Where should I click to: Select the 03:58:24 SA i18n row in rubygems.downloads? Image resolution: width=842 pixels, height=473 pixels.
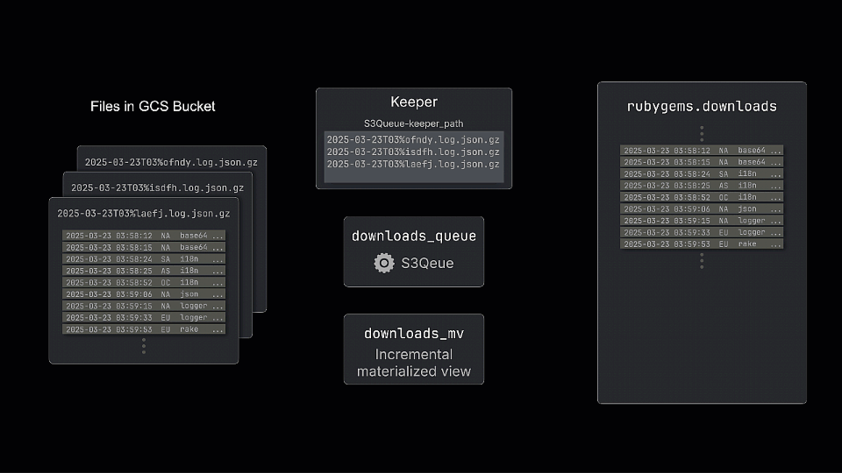click(x=702, y=173)
